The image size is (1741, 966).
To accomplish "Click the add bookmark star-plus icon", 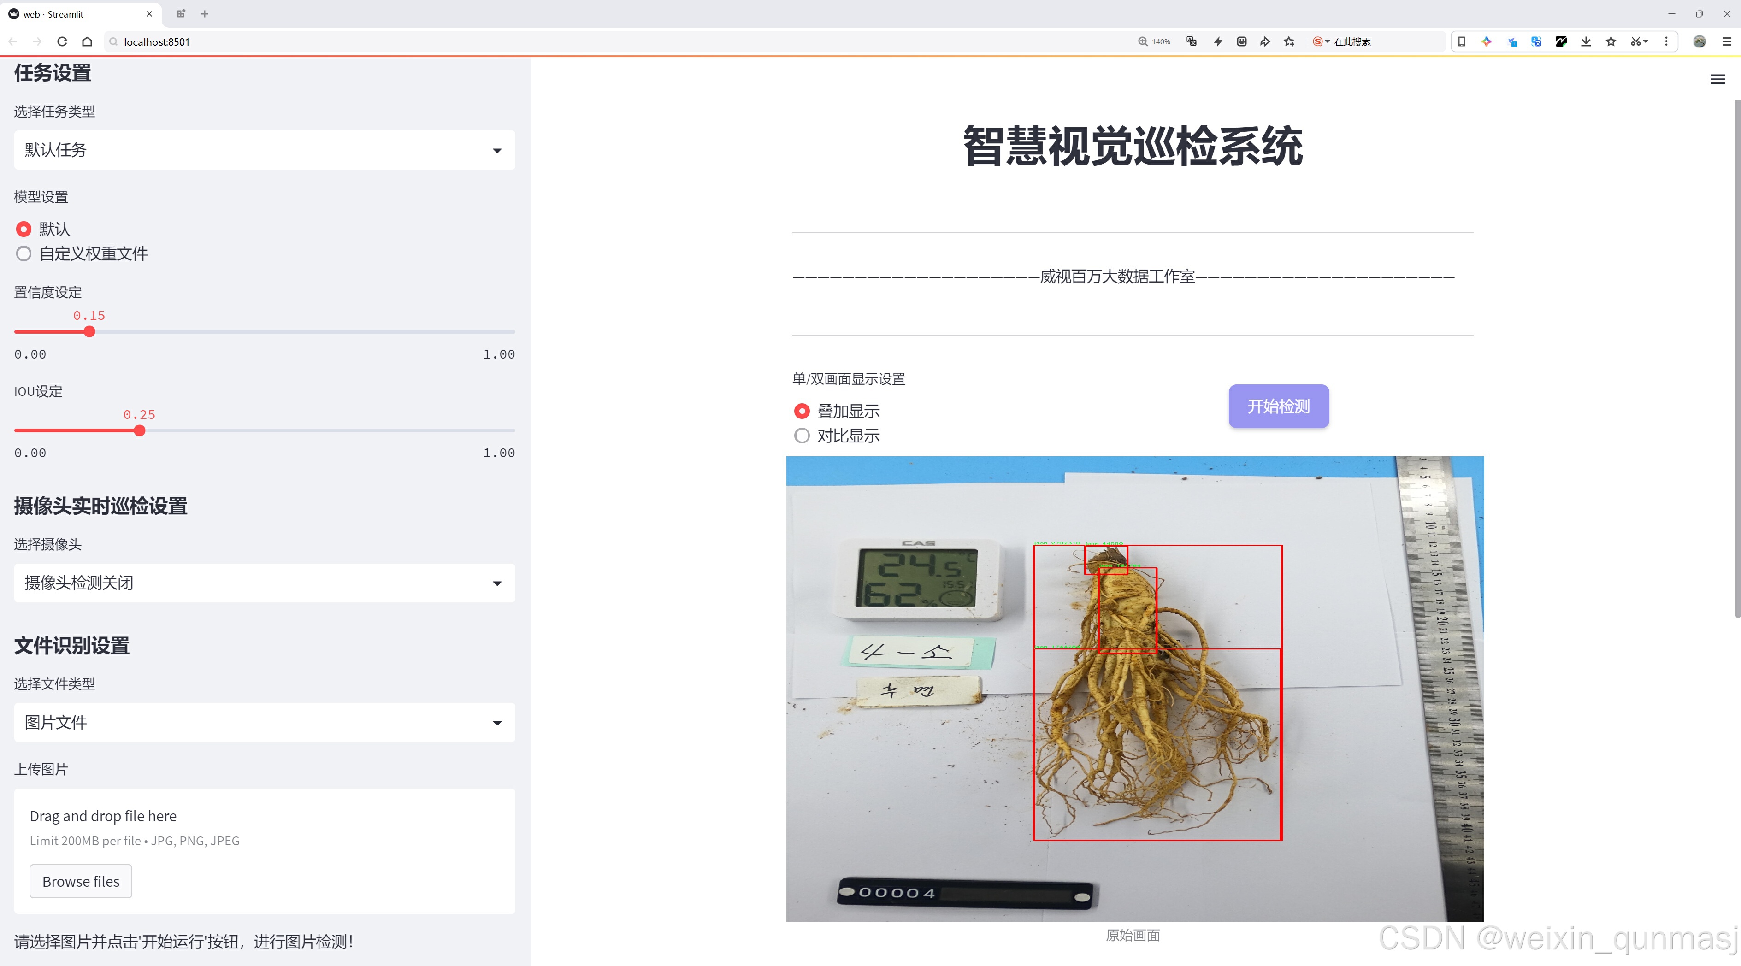I will tap(1289, 42).
